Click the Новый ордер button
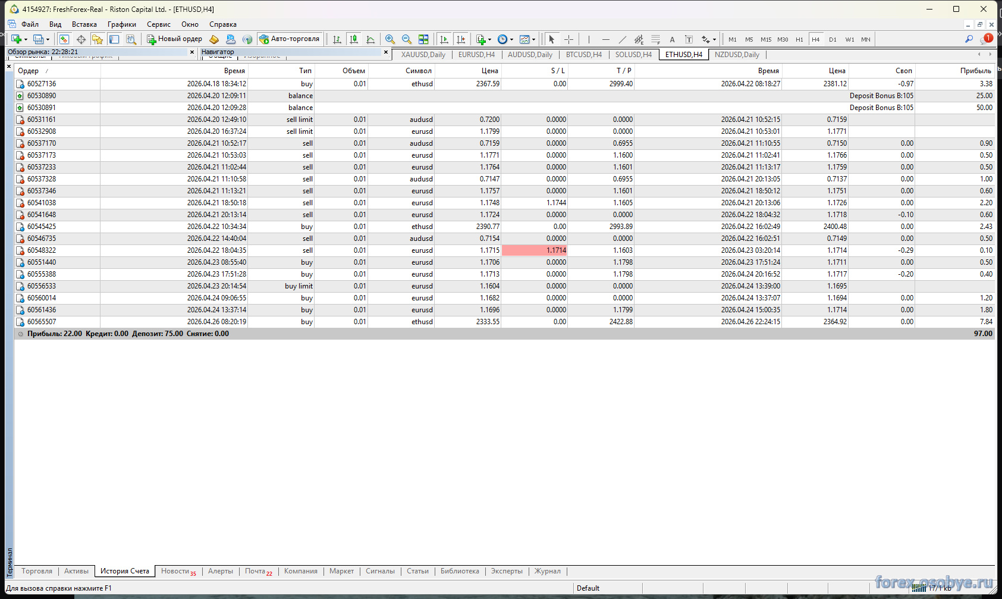This screenshot has height=599, width=1002. click(175, 39)
